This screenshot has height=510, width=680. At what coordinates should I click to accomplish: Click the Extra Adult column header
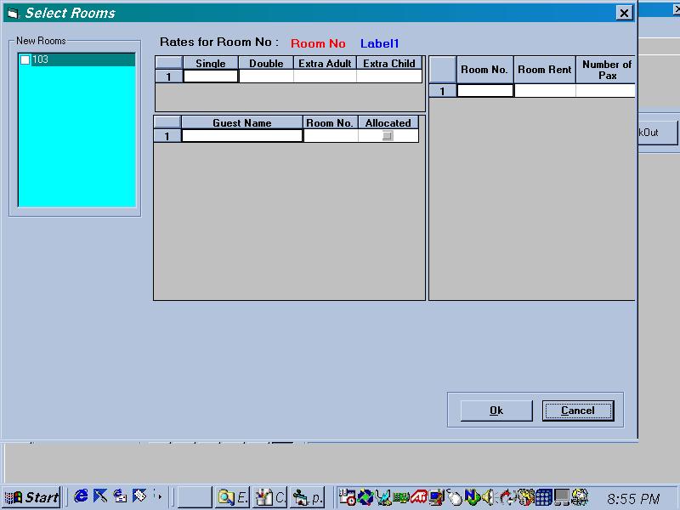click(x=325, y=63)
